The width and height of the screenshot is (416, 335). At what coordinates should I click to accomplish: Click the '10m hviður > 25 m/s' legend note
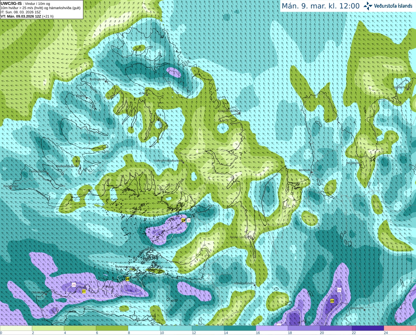[41, 8]
